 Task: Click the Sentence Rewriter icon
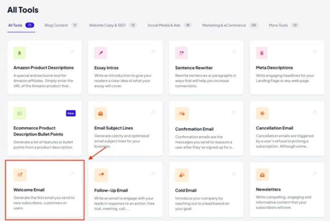point(181,53)
